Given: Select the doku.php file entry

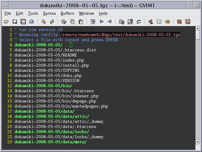Looking at the screenshot, I should [48, 76].
